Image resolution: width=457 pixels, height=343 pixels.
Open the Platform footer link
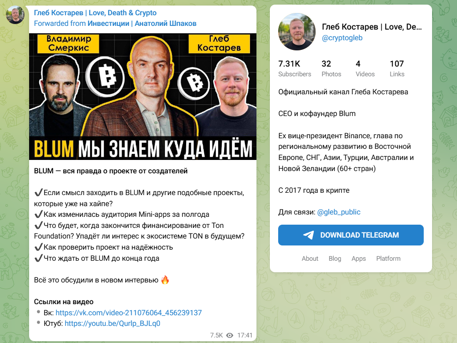pyautogui.click(x=388, y=258)
